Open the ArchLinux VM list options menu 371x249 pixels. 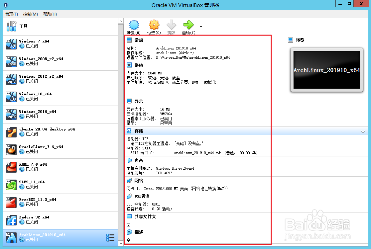coord(110,237)
